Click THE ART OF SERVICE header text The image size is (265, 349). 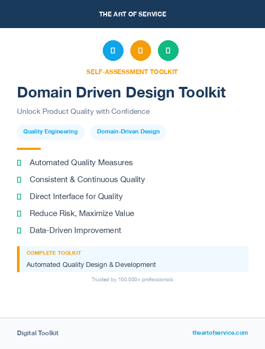(132, 14)
